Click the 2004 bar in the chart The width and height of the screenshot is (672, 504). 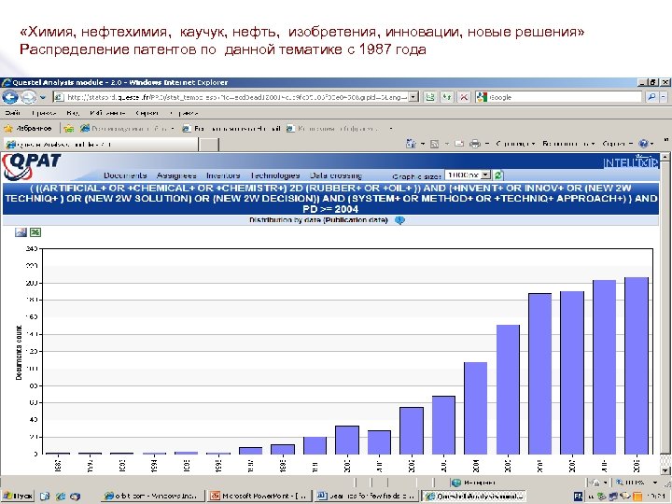(x=476, y=408)
